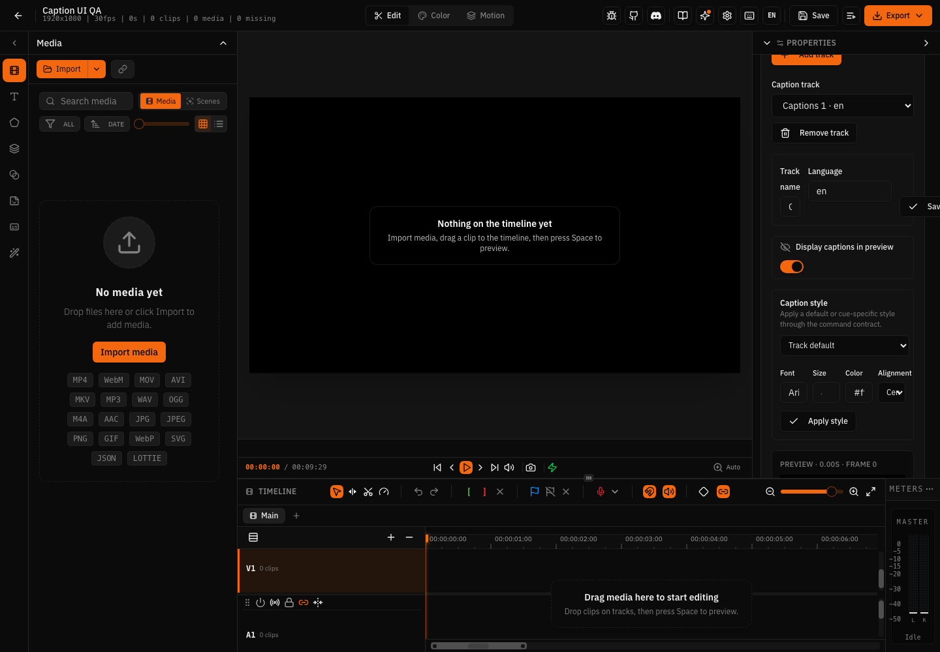Viewport: 940px width, 652px height.
Task: Open the captions panel in sidebar
Action: point(14,227)
